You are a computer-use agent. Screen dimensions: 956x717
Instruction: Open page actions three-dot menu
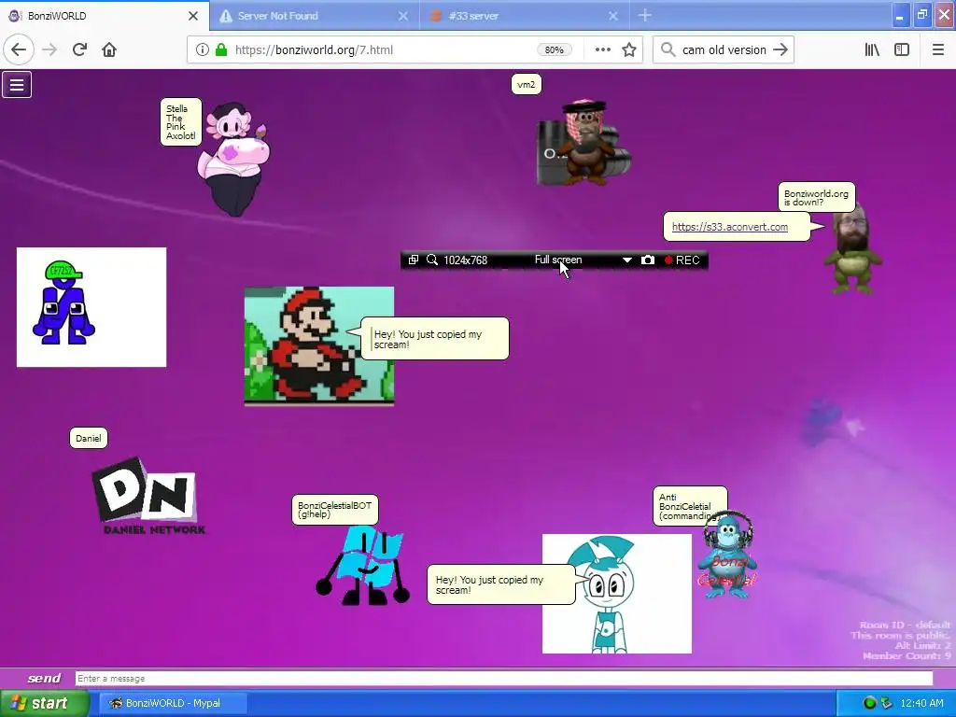coord(602,50)
